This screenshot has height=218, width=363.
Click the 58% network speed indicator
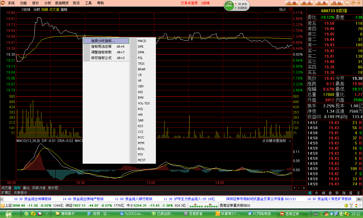point(229,6)
